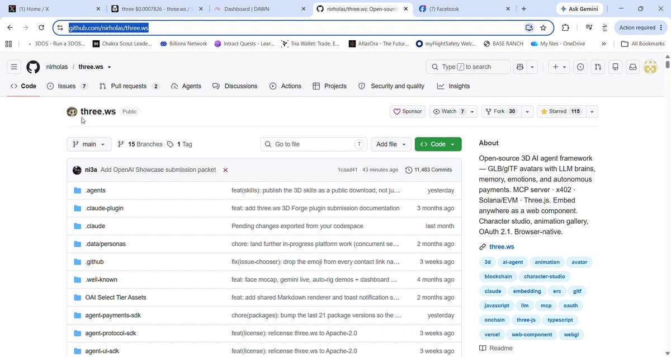The width and height of the screenshot is (671, 357).
Task: Click the Ask Gemini button
Action: tap(580, 9)
